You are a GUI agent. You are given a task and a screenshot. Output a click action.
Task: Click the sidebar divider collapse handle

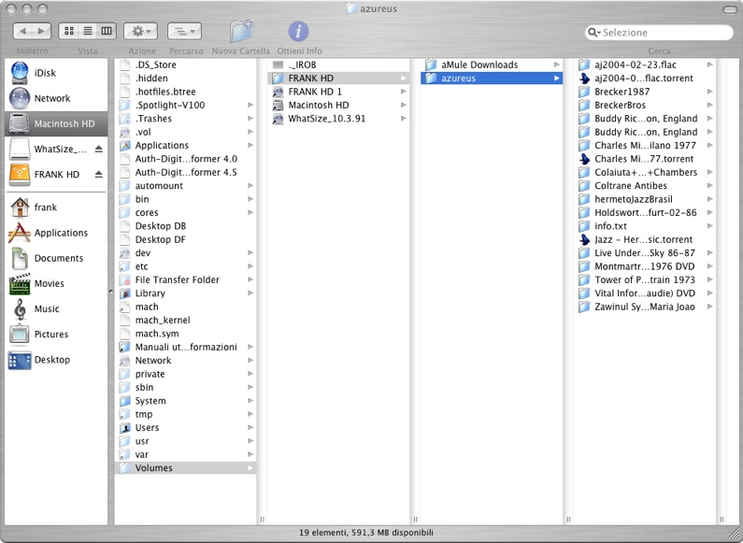[111, 292]
